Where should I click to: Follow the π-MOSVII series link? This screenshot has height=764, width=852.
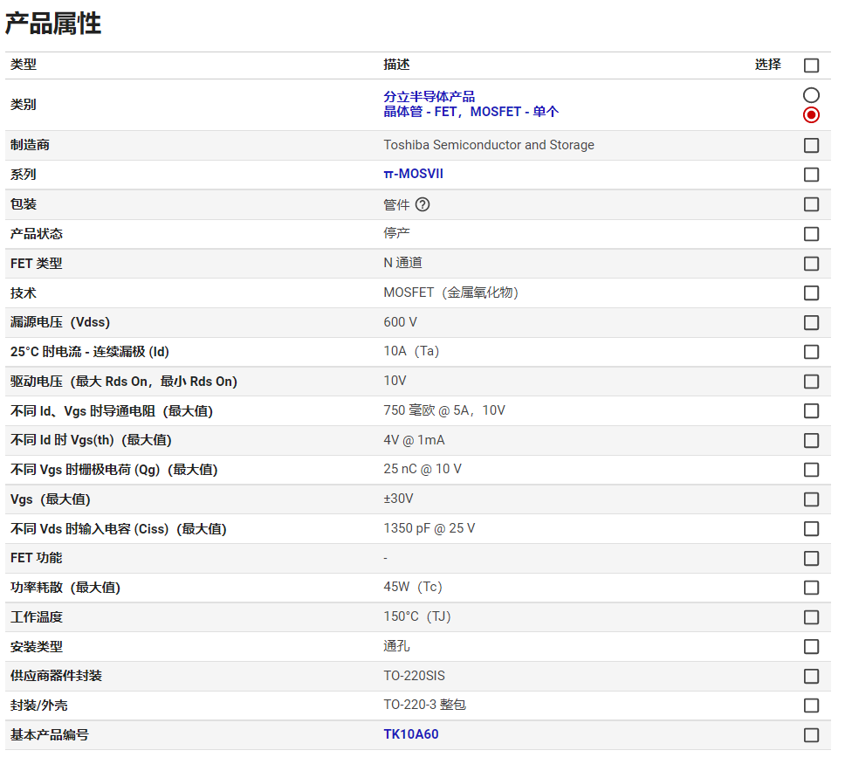[413, 174]
